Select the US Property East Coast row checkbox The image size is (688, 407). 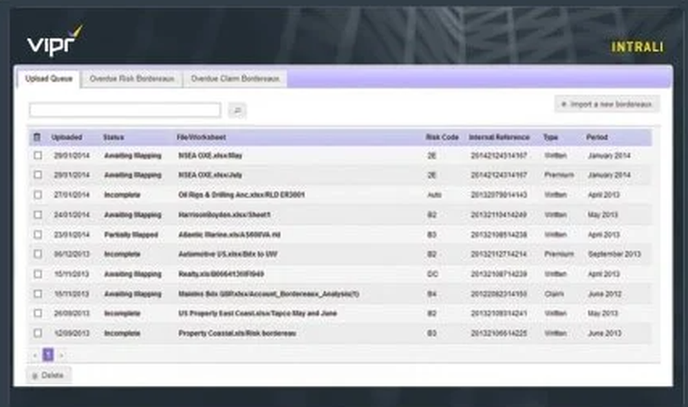pyautogui.click(x=38, y=313)
